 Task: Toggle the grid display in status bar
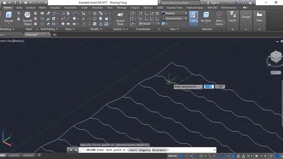point(181,156)
